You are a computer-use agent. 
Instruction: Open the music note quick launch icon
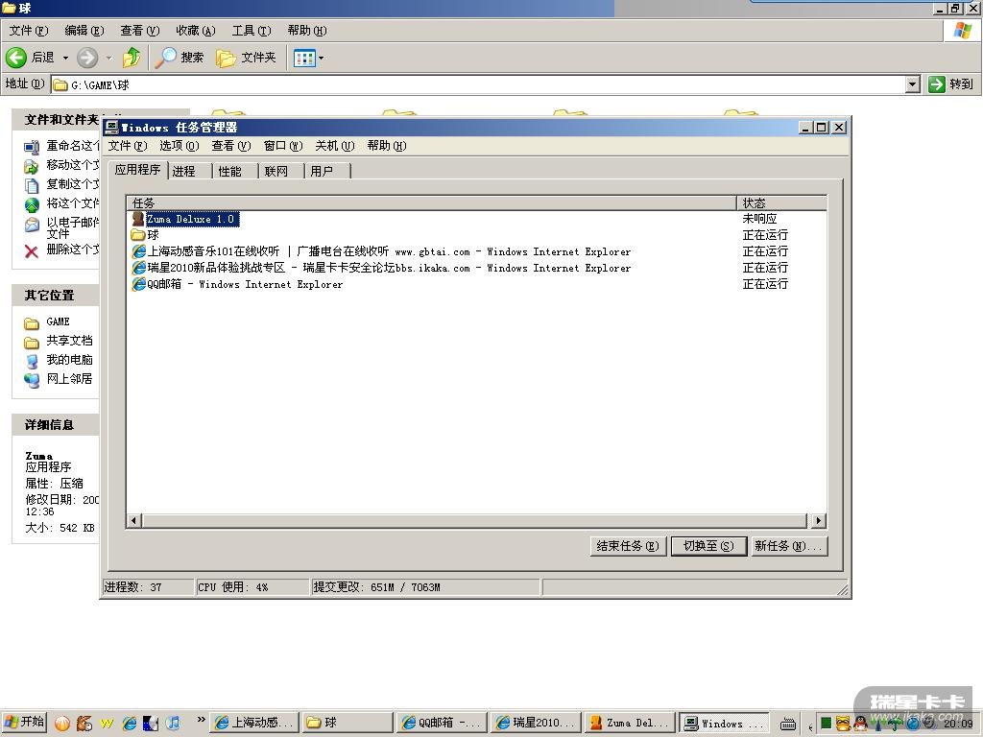click(x=173, y=724)
